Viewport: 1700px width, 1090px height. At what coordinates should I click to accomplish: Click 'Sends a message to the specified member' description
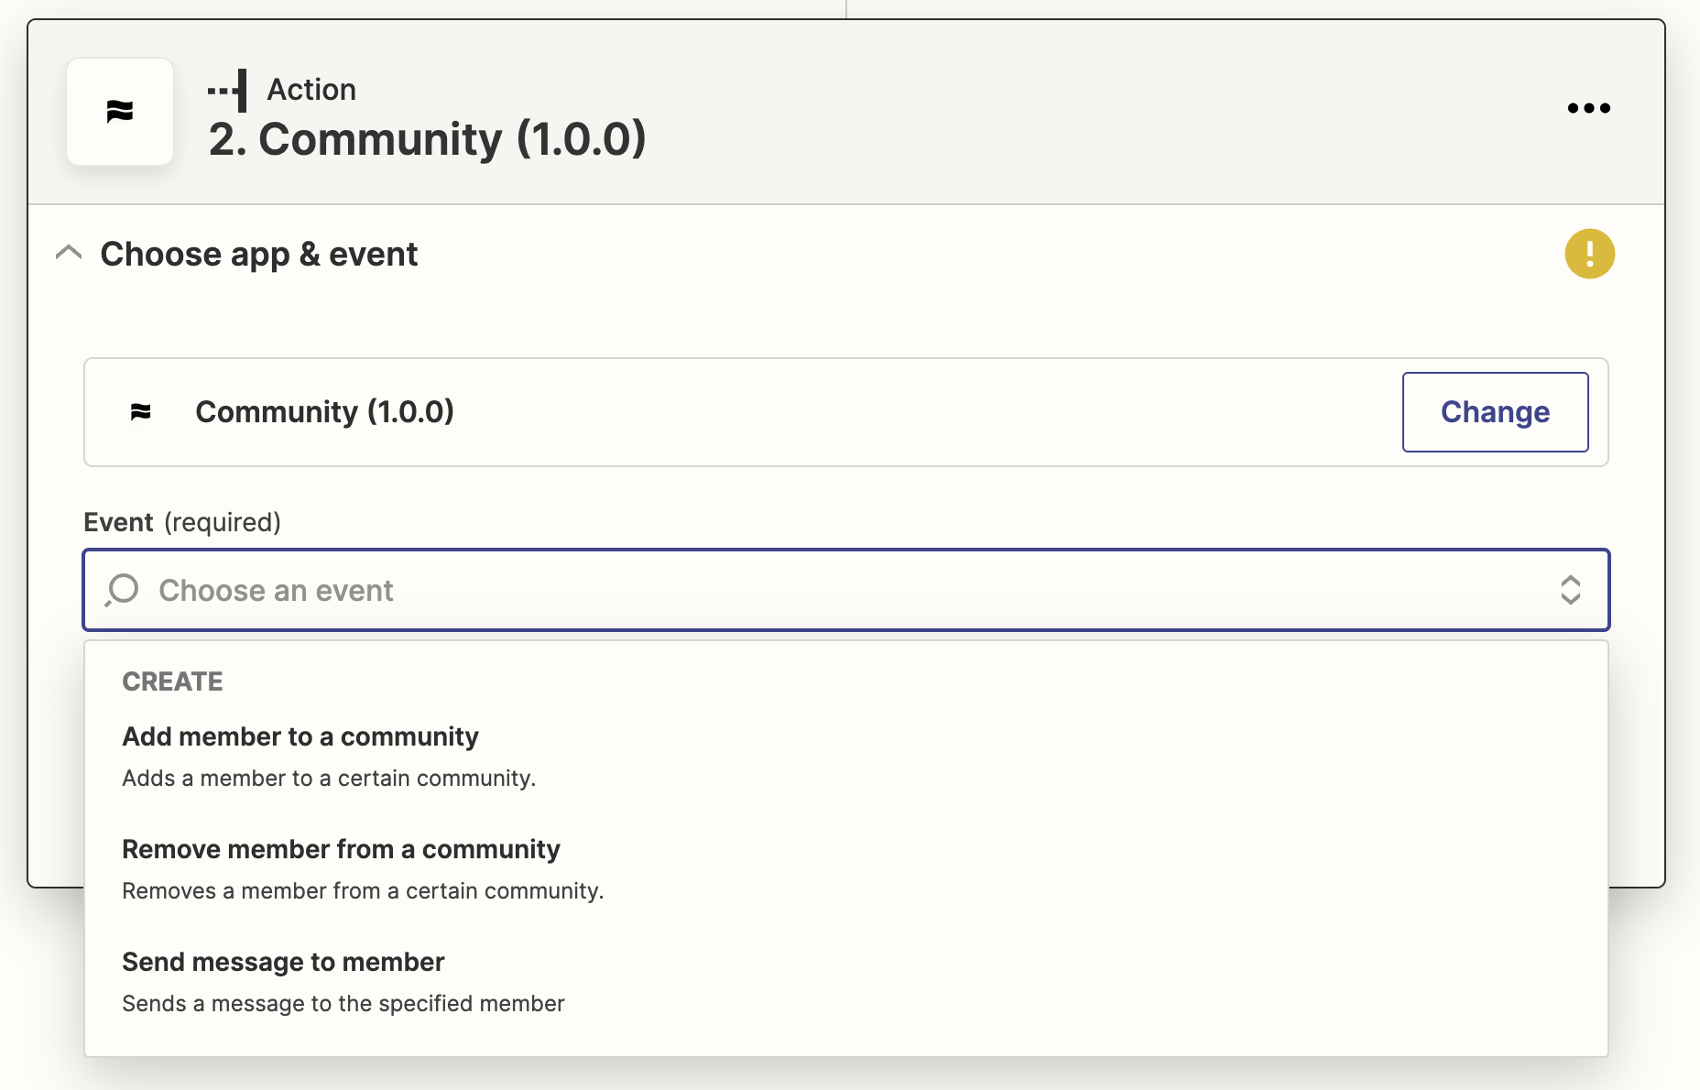tap(343, 1004)
